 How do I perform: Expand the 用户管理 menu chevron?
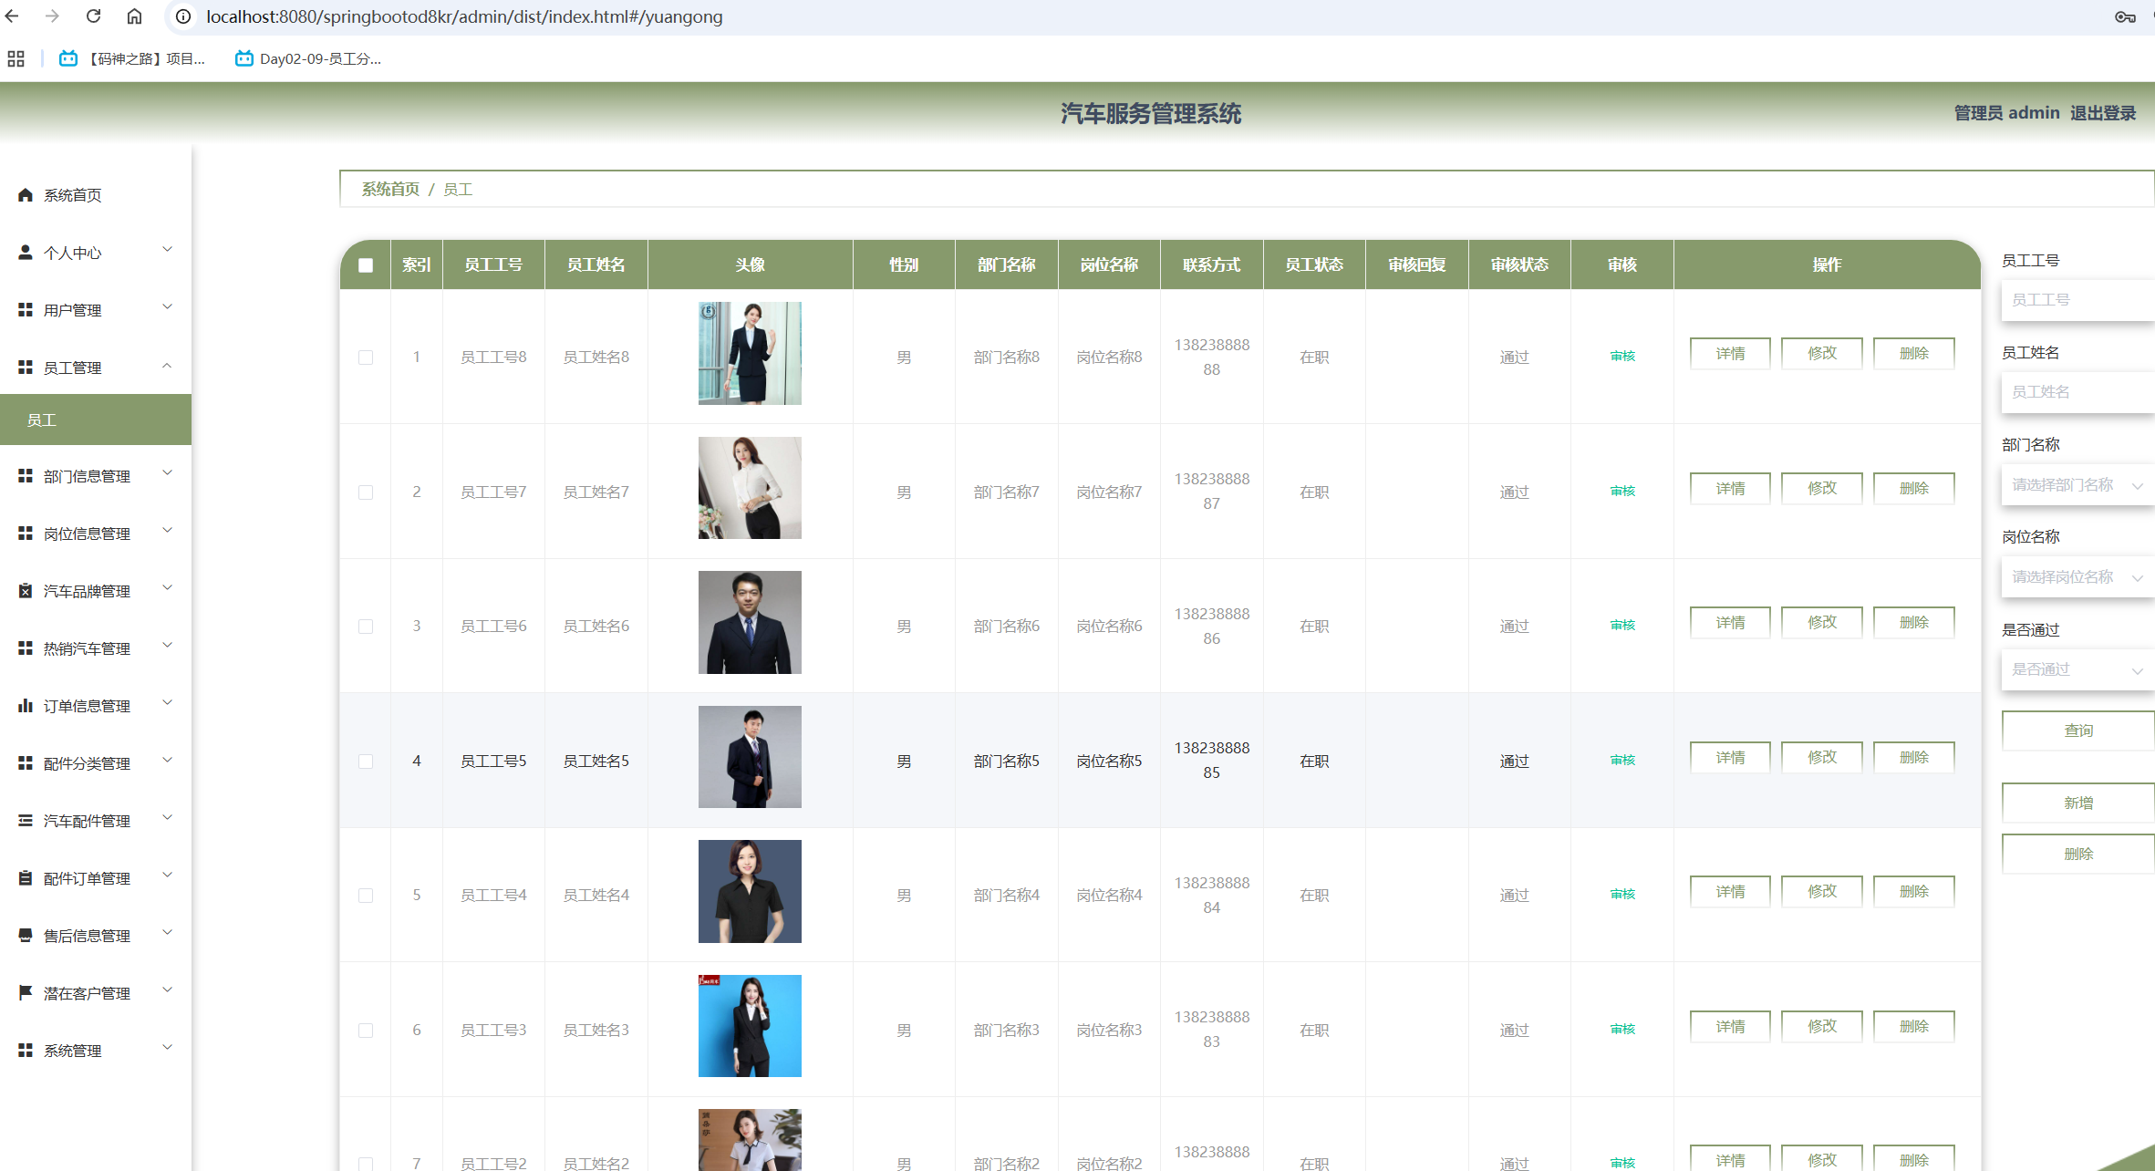167,307
